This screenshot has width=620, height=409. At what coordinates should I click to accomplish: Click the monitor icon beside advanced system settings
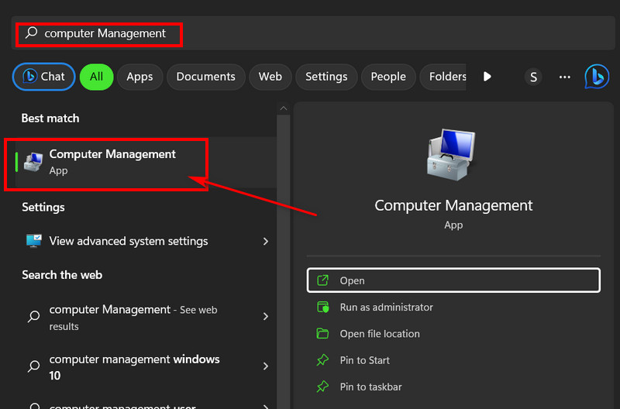coord(33,241)
